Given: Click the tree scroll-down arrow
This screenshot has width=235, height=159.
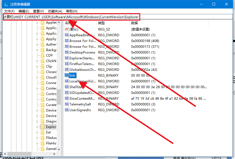Looking at the screenshot, I should point(59,149).
